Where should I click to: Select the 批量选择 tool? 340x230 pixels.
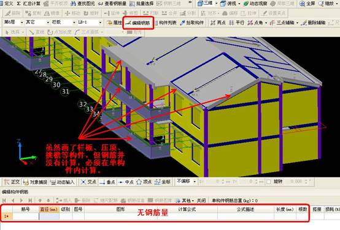click(x=142, y=4)
